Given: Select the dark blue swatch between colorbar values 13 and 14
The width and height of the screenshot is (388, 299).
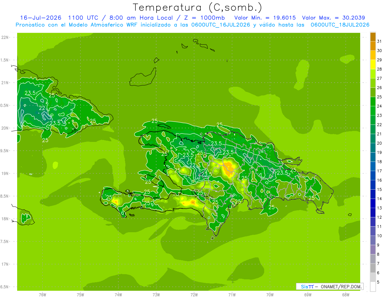Looking at the screenshot, I should (373, 203).
